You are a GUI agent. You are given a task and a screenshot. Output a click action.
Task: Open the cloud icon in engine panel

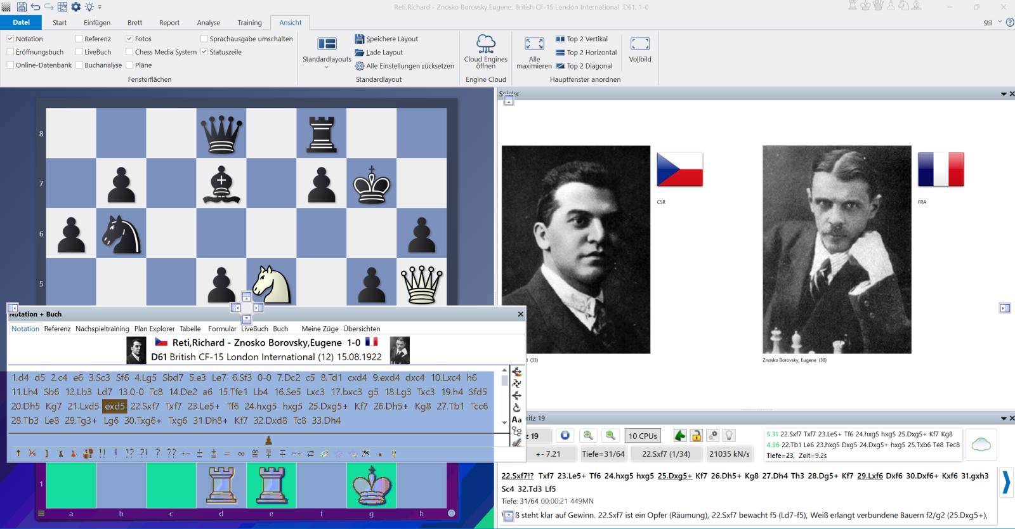981,444
